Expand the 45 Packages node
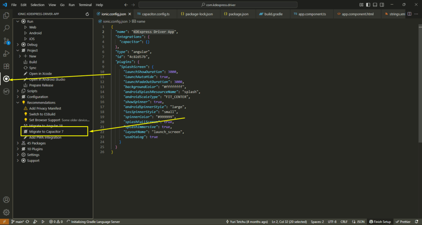Viewport: 422px width, 225px height. pyautogui.click(x=18, y=143)
